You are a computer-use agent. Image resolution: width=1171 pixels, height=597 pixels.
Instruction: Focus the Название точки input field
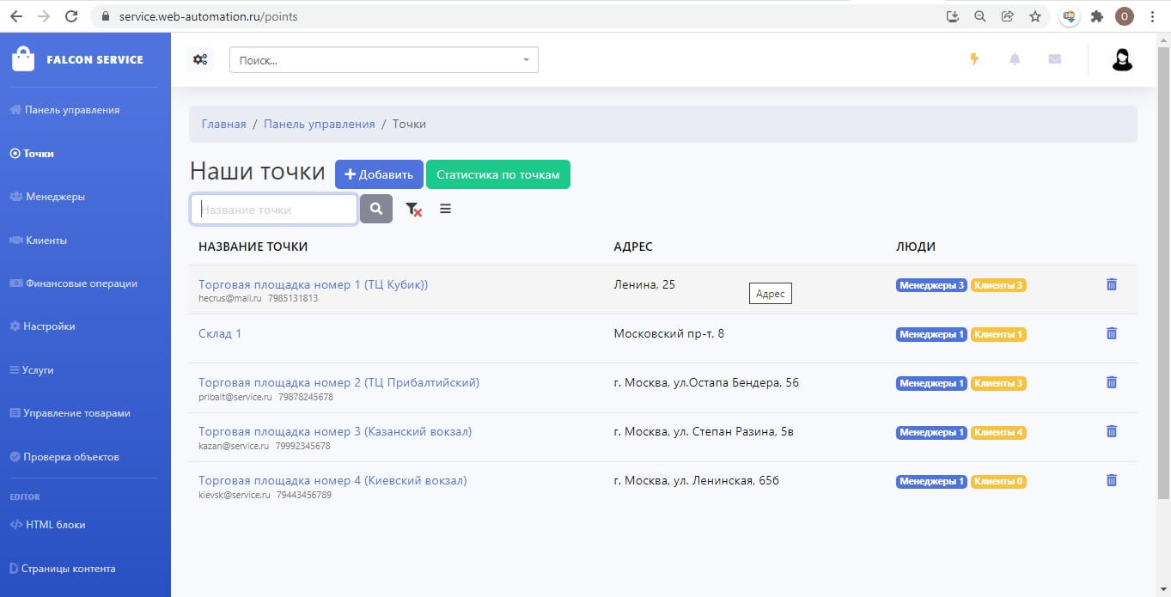pos(274,210)
